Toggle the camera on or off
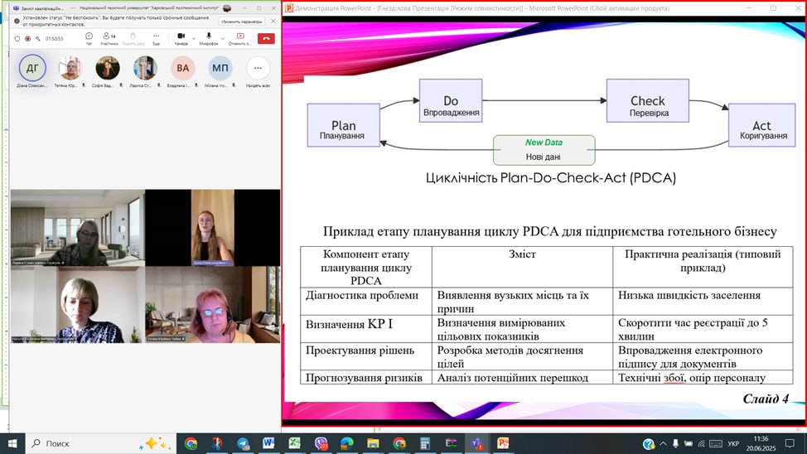The height and width of the screenshot is (454, 807). pos(180,38)
